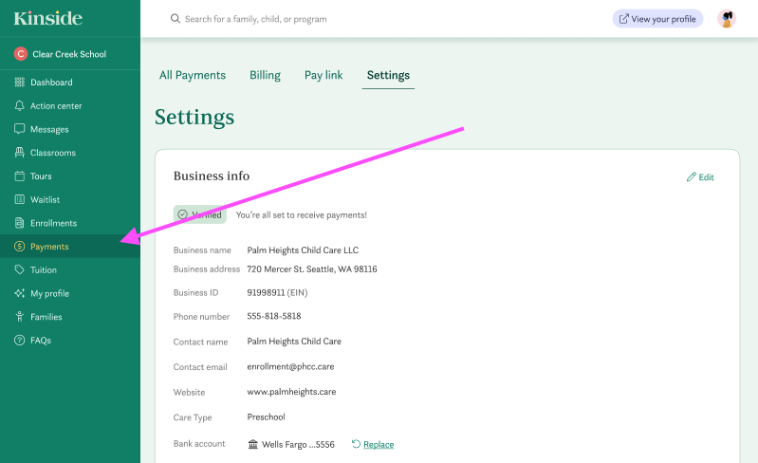This screenshot has height=463, width=758.
Task: Click the user avatar in top bar
Action: [727, 19]
